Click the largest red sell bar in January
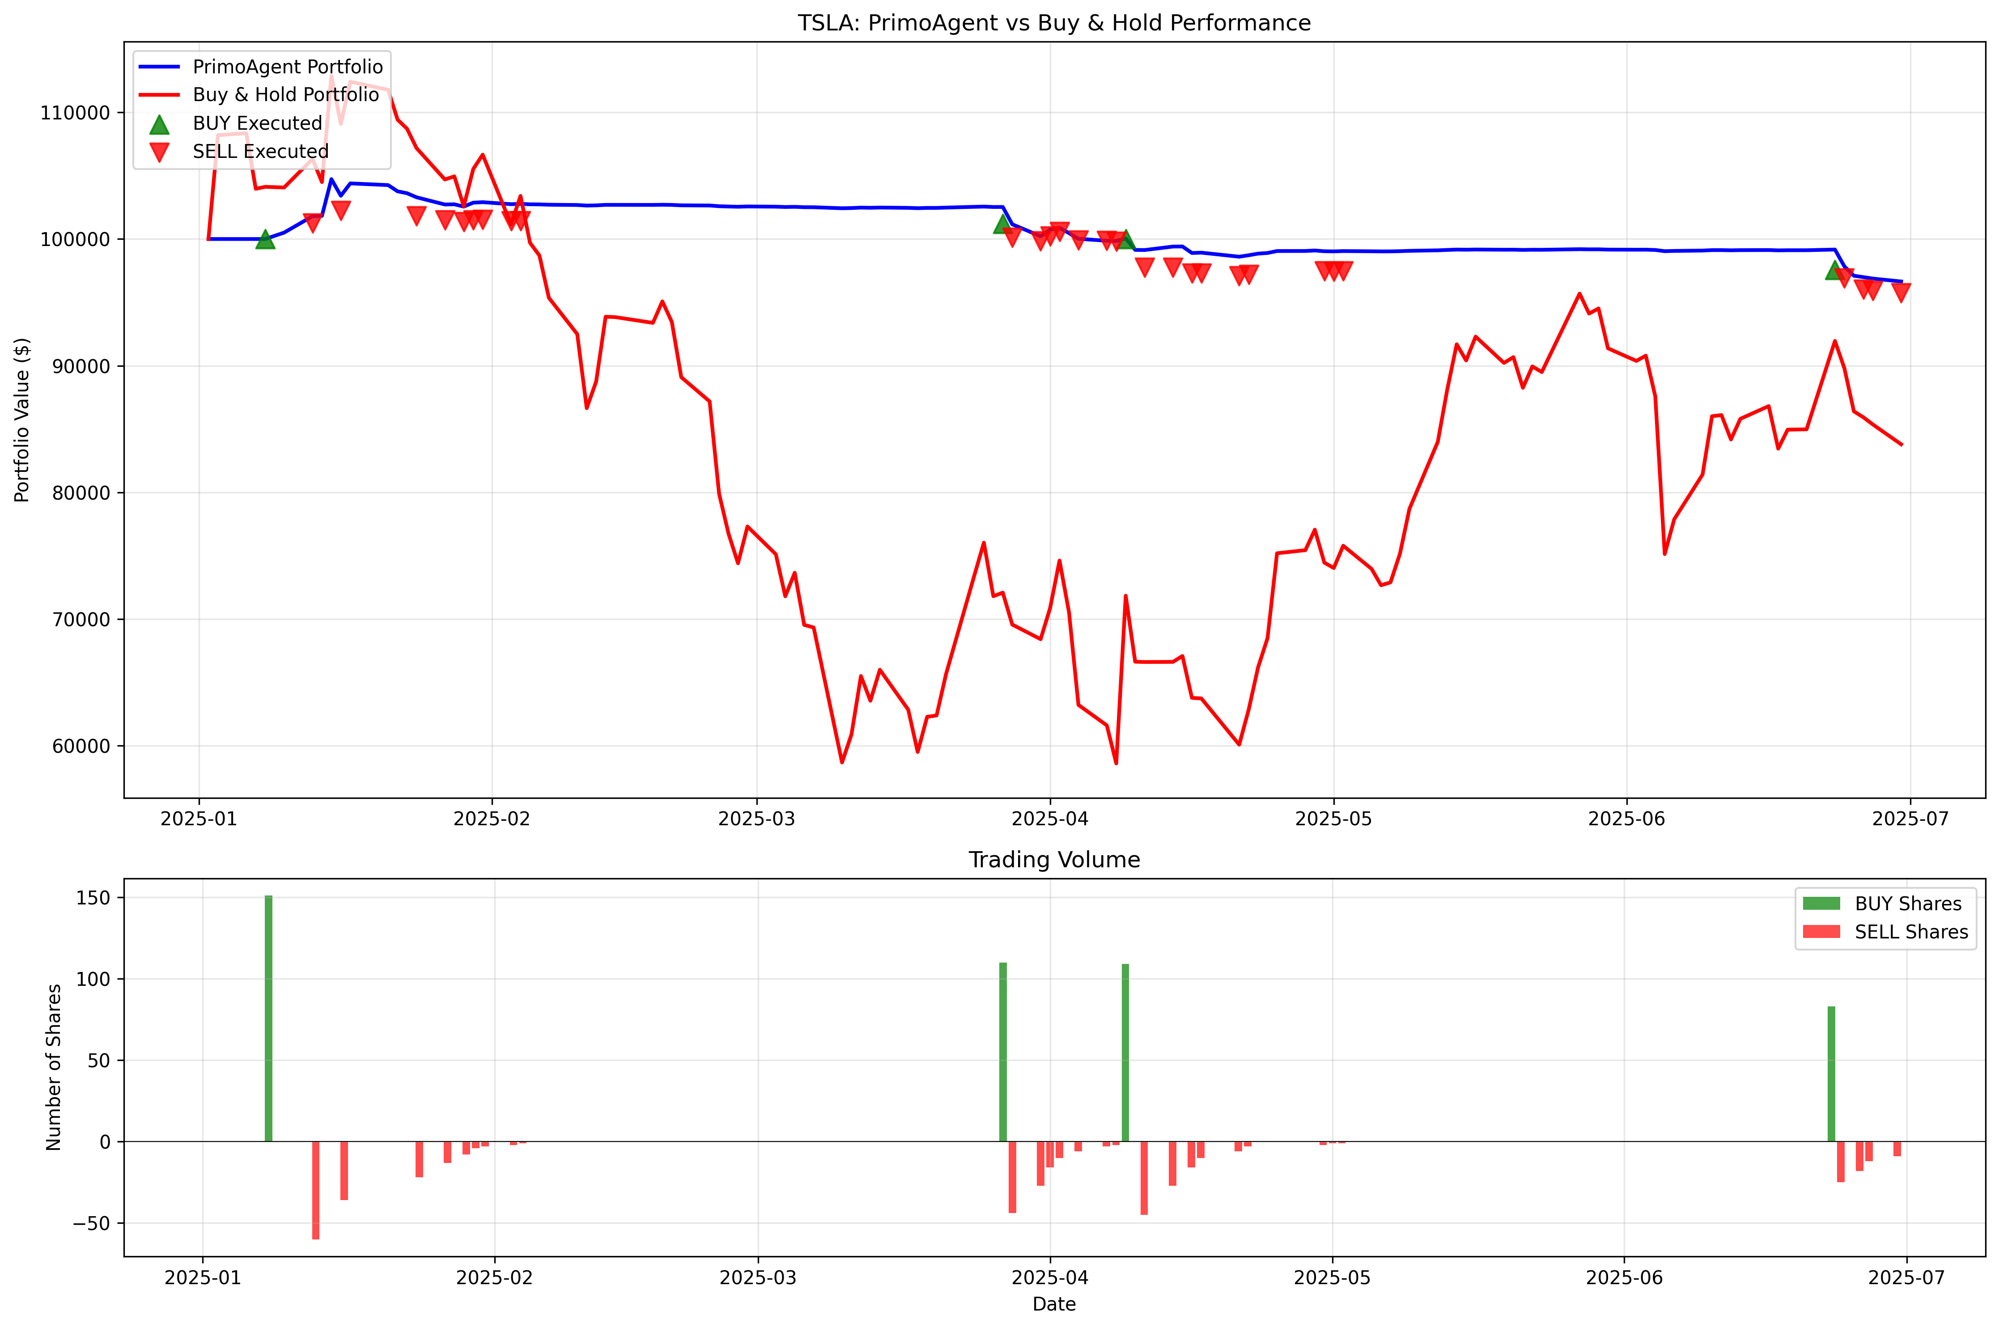 [316, 1190]
